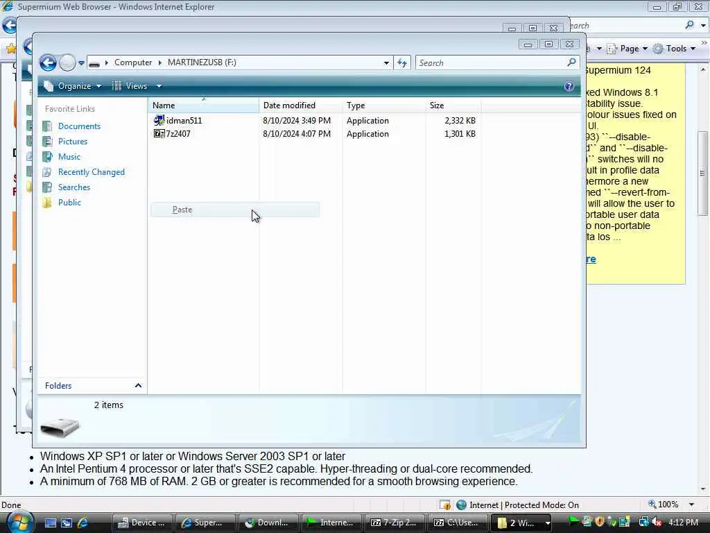Switch to Device taskbar button
The height and width of the screenshot is (533, 710).
point(141,523)
